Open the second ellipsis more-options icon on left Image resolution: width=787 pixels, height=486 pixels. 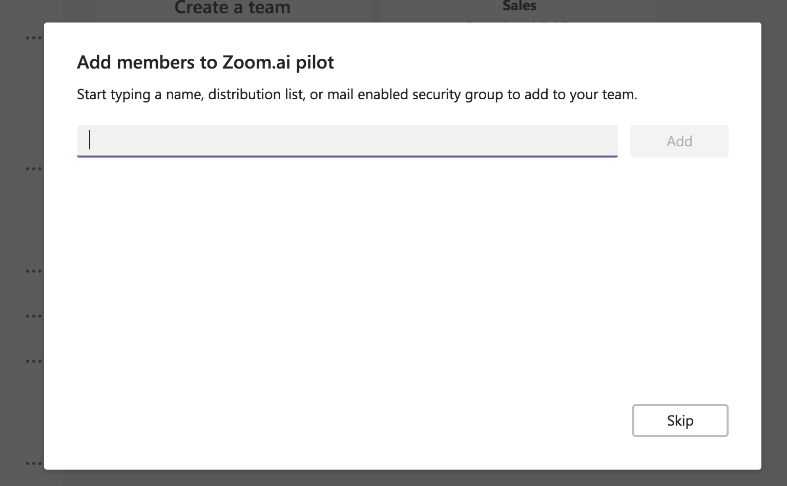(34, 168)
